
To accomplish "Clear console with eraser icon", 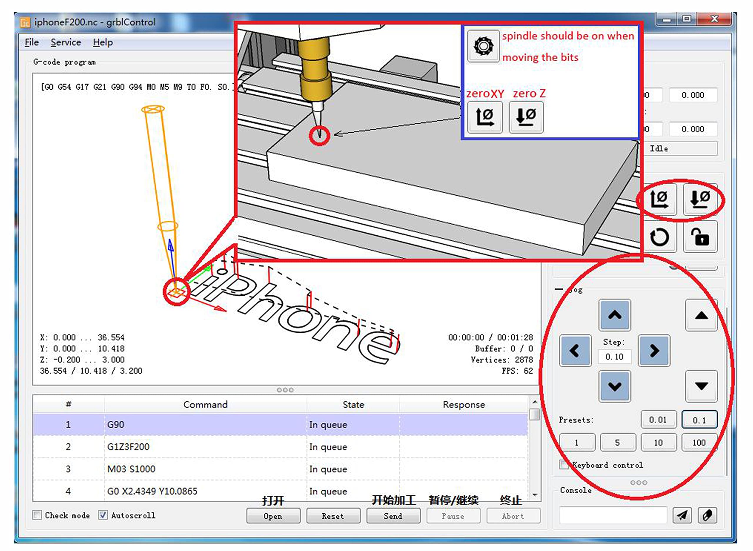I will click(707, 516).
